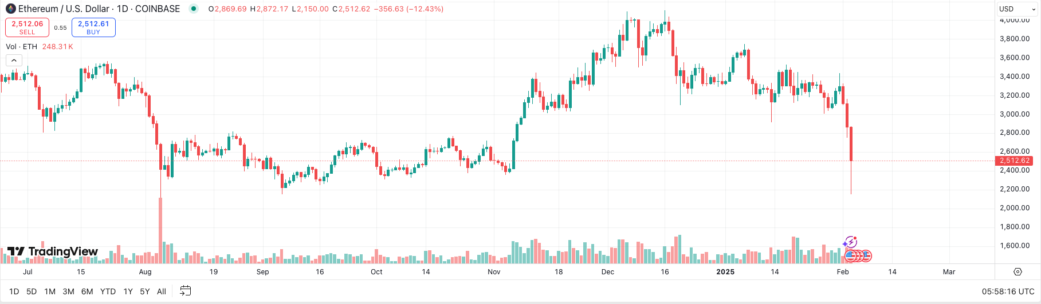
Task: Click the current price label 2,512.62 on axis
Action: (1015, 161)
